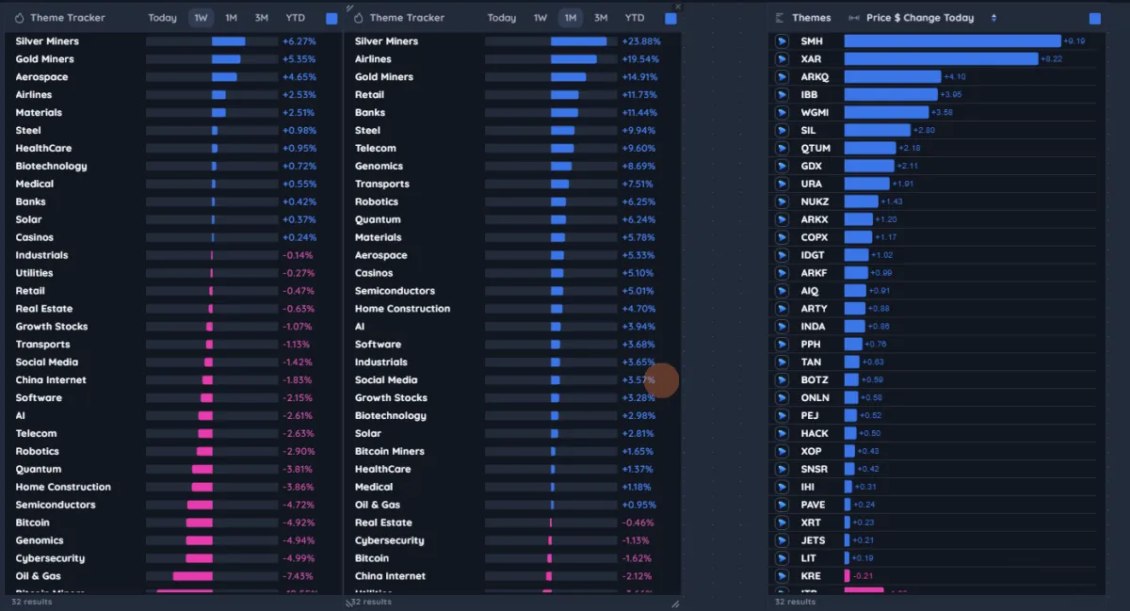Switch the left tracker to the YTD timeframe
This screenshot has width=1130, height=611.
296,17
